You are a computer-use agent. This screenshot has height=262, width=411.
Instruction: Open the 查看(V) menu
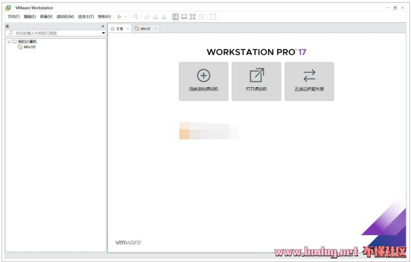click(x=46, y=16)
